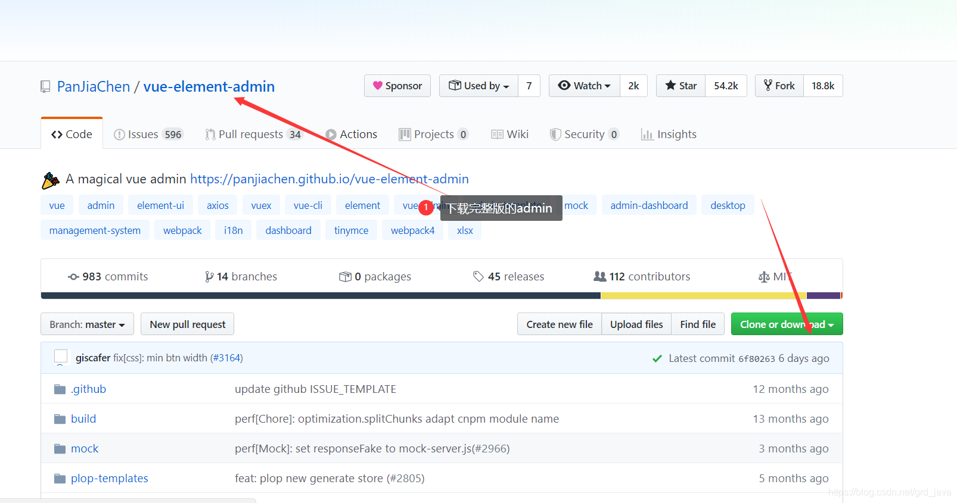
Task: Select the mock topic tag
Action: point(576,205)
